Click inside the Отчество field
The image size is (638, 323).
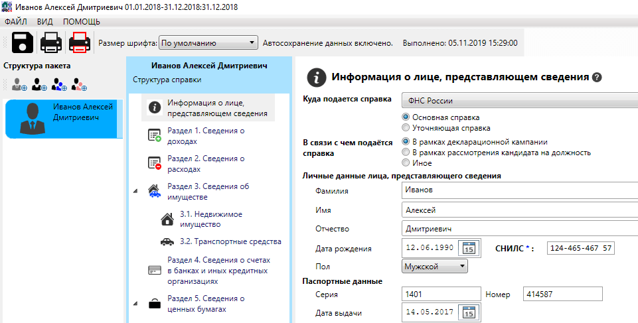[520, 229]
